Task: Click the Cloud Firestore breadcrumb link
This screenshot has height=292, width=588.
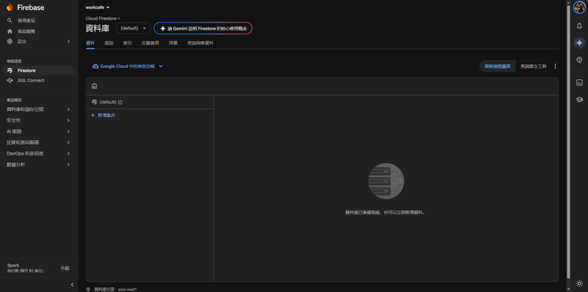Action: [101, 18]
